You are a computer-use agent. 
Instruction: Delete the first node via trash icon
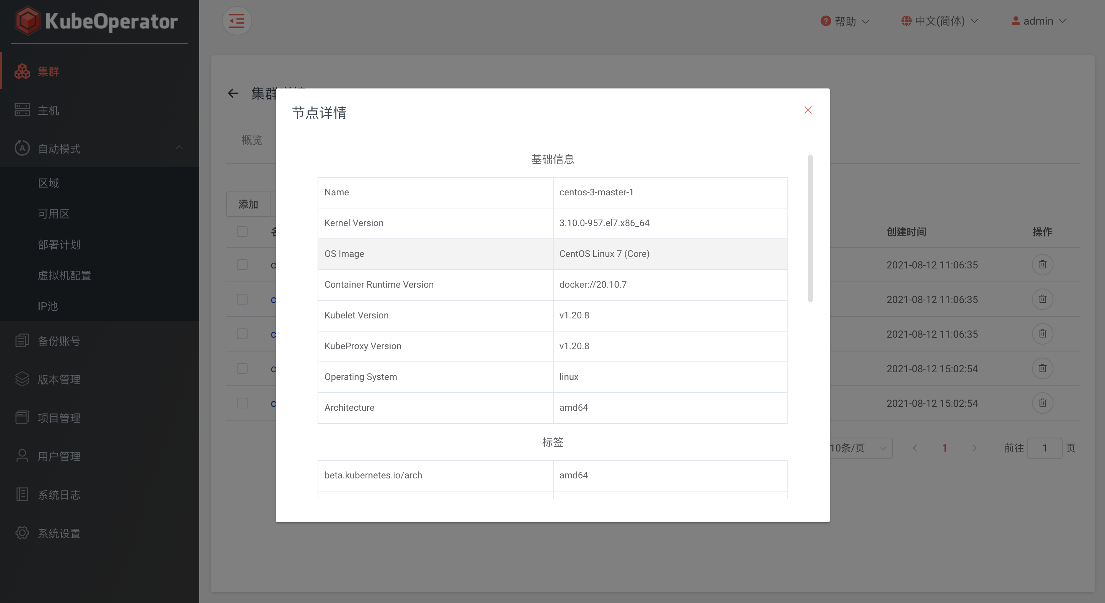tap(1042, 264)
